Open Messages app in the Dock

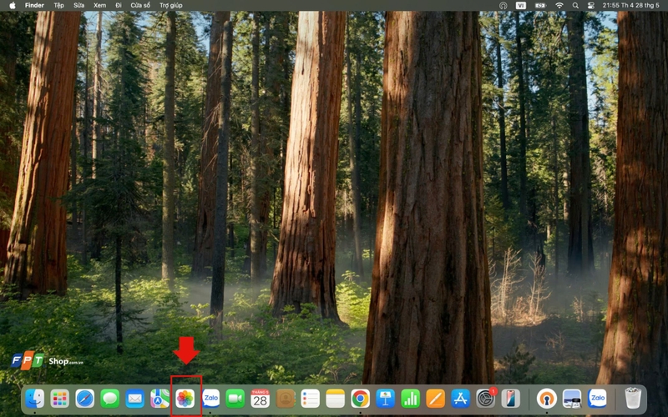(110, 399)
